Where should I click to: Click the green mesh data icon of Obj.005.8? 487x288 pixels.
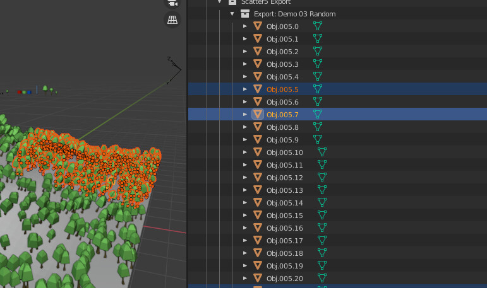click(318, 127)
